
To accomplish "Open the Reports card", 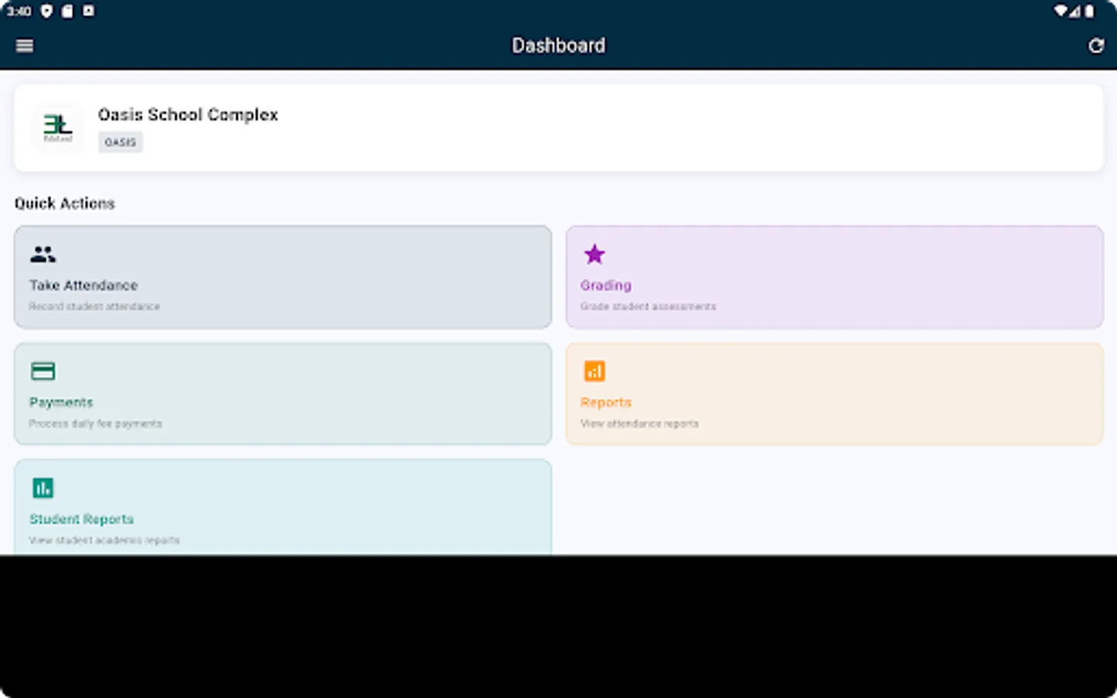I will 835,394.
